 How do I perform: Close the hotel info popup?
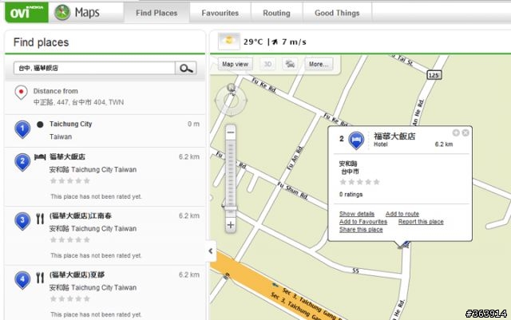tap(465, 132)
